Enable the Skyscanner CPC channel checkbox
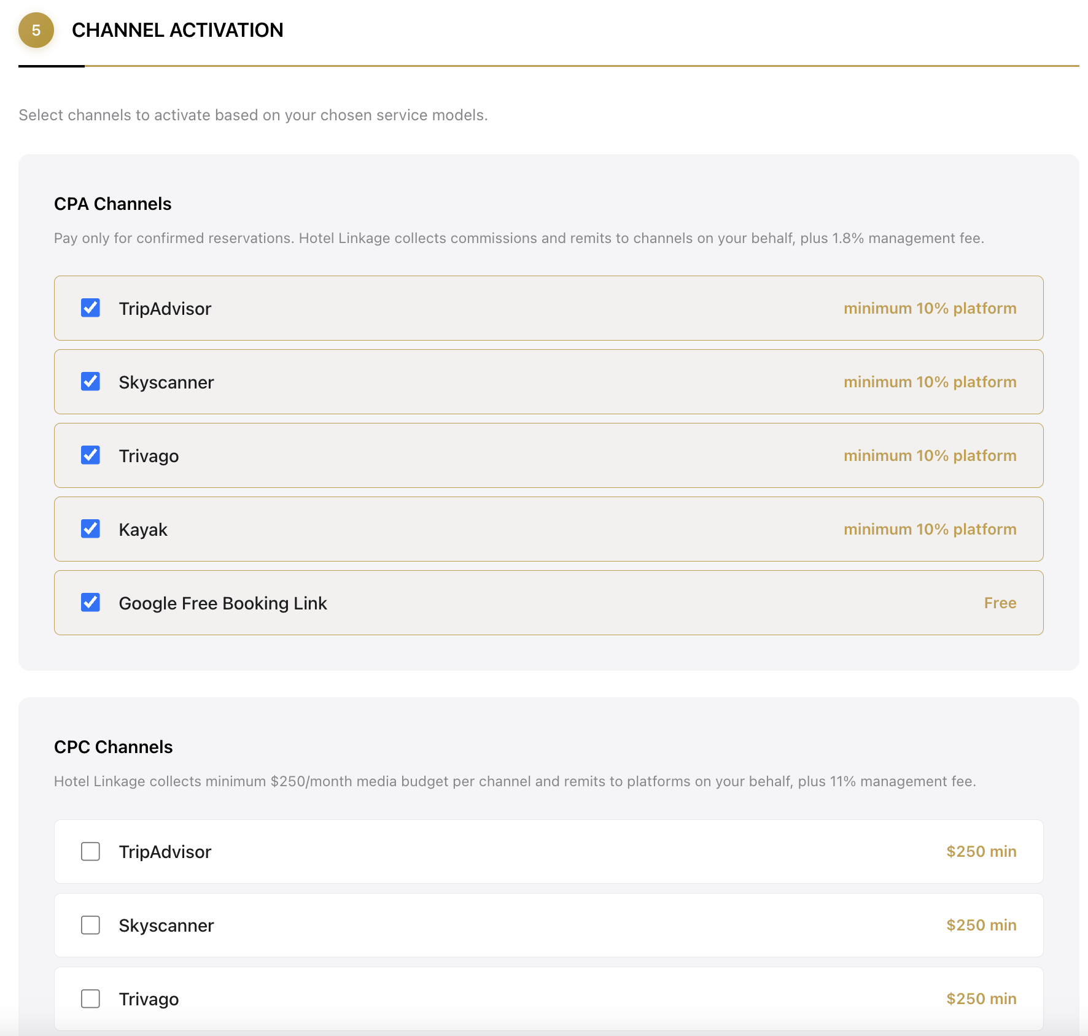Image resolution: width=1088 pixels, height=1036 pixels. pos(90,925)
